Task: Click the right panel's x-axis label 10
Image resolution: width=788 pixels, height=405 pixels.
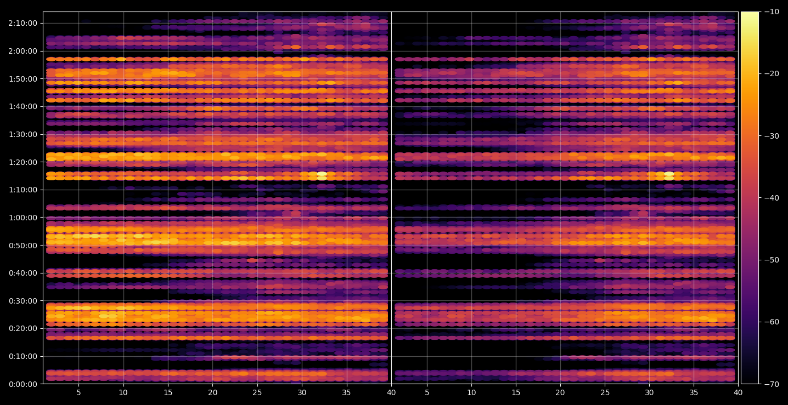Action: pos(471,392)
